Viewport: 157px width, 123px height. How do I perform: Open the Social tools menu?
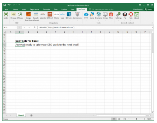92,16
